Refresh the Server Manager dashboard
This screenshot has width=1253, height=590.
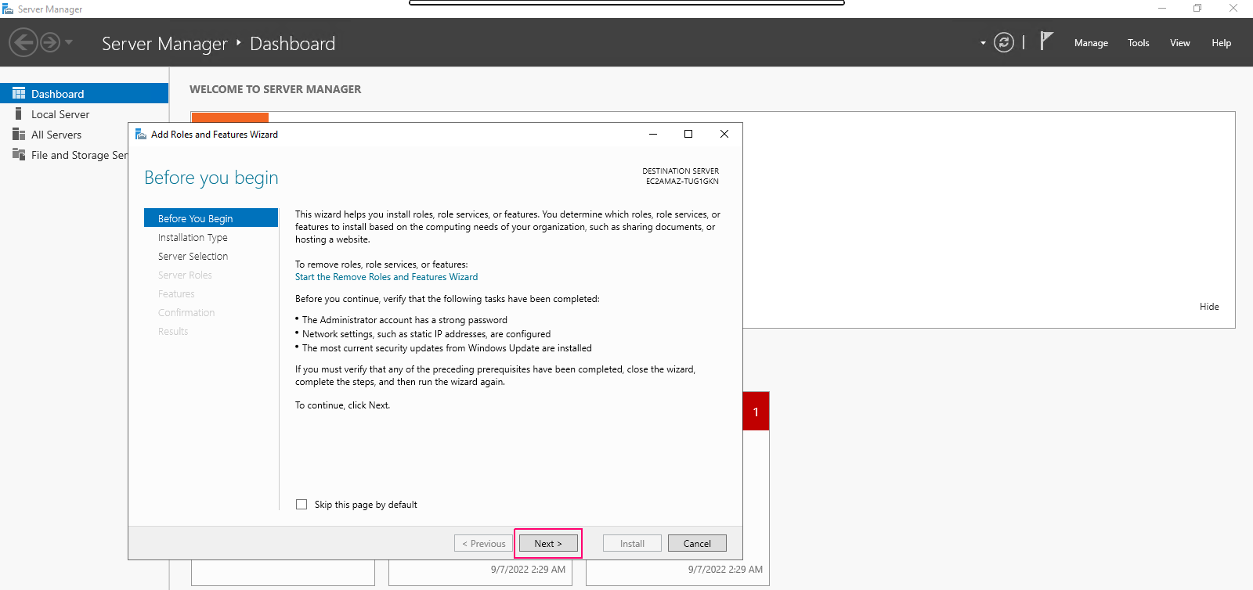point(1004,42)
